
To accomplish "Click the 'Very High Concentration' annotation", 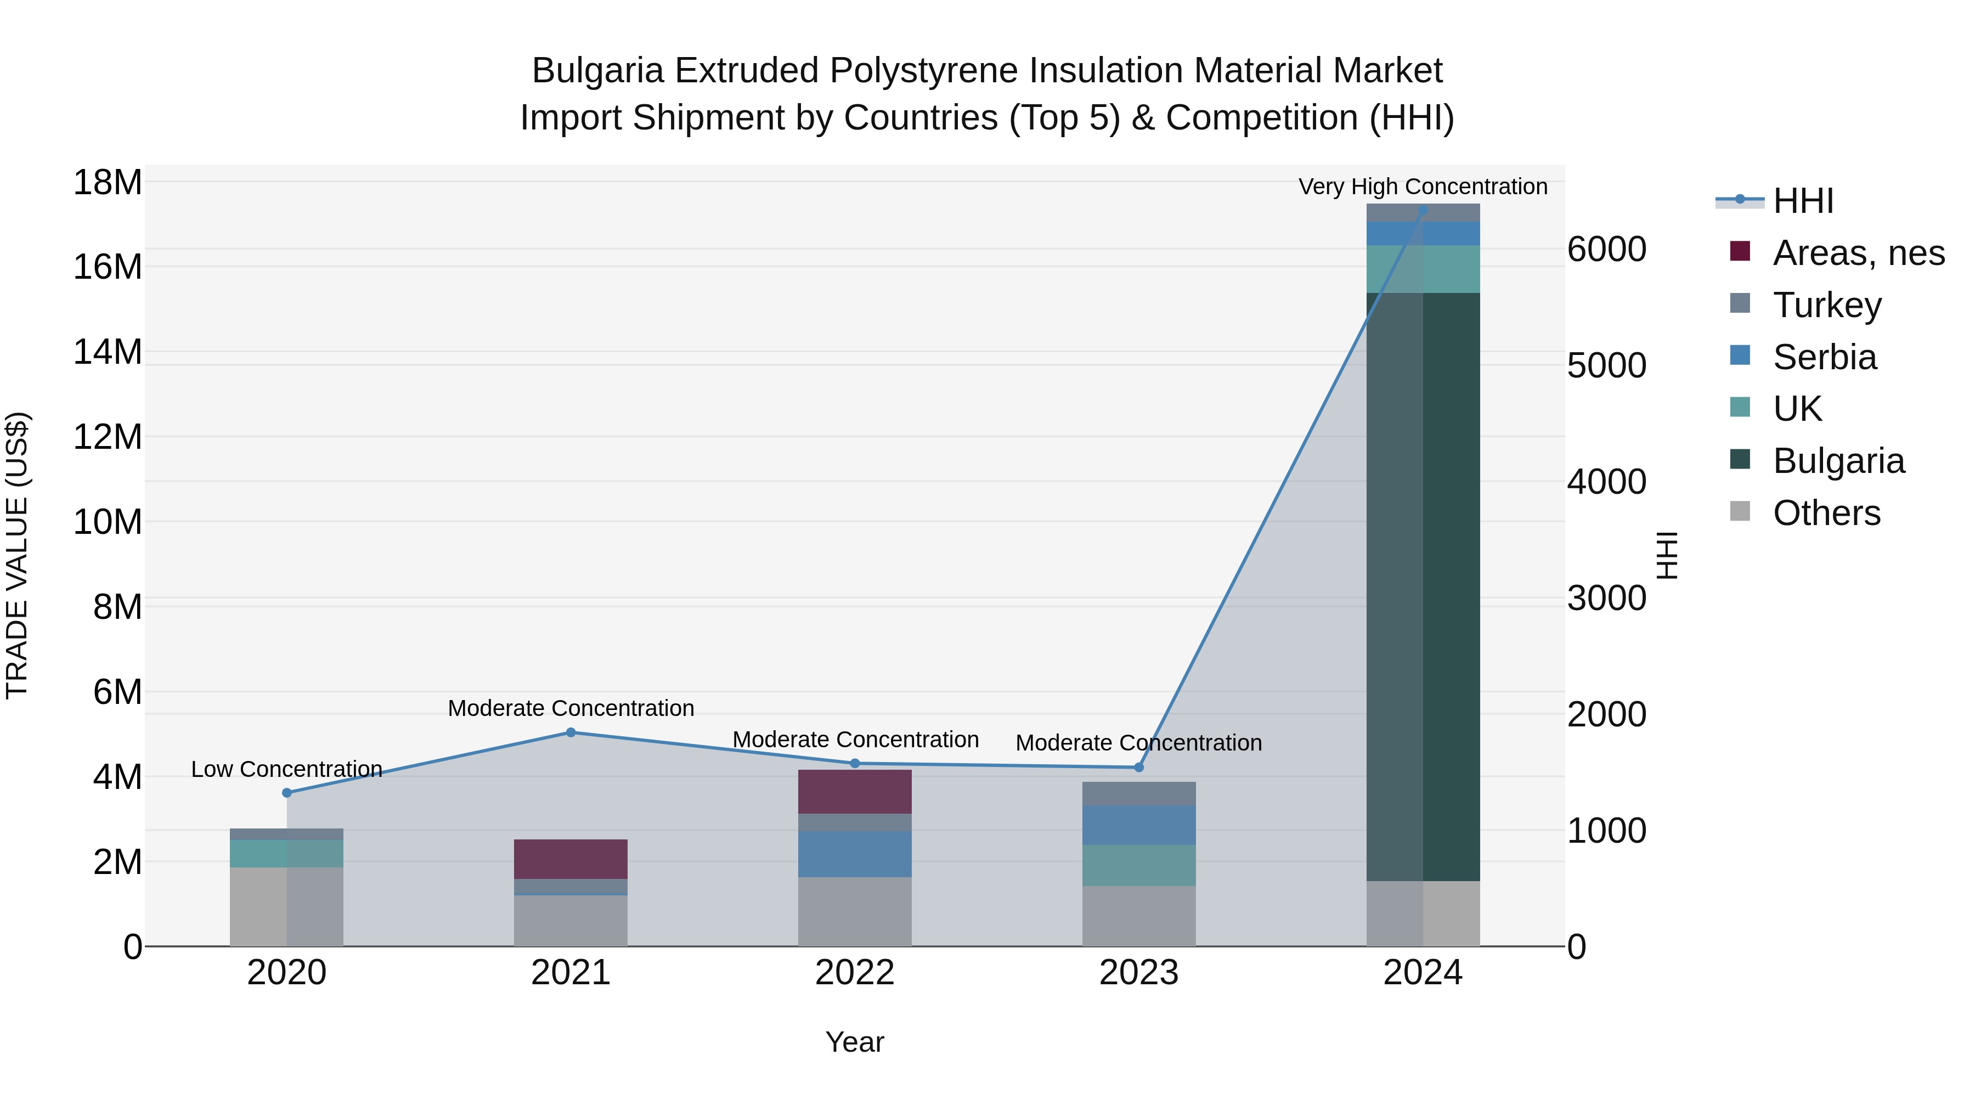I will coord(1423,187).
